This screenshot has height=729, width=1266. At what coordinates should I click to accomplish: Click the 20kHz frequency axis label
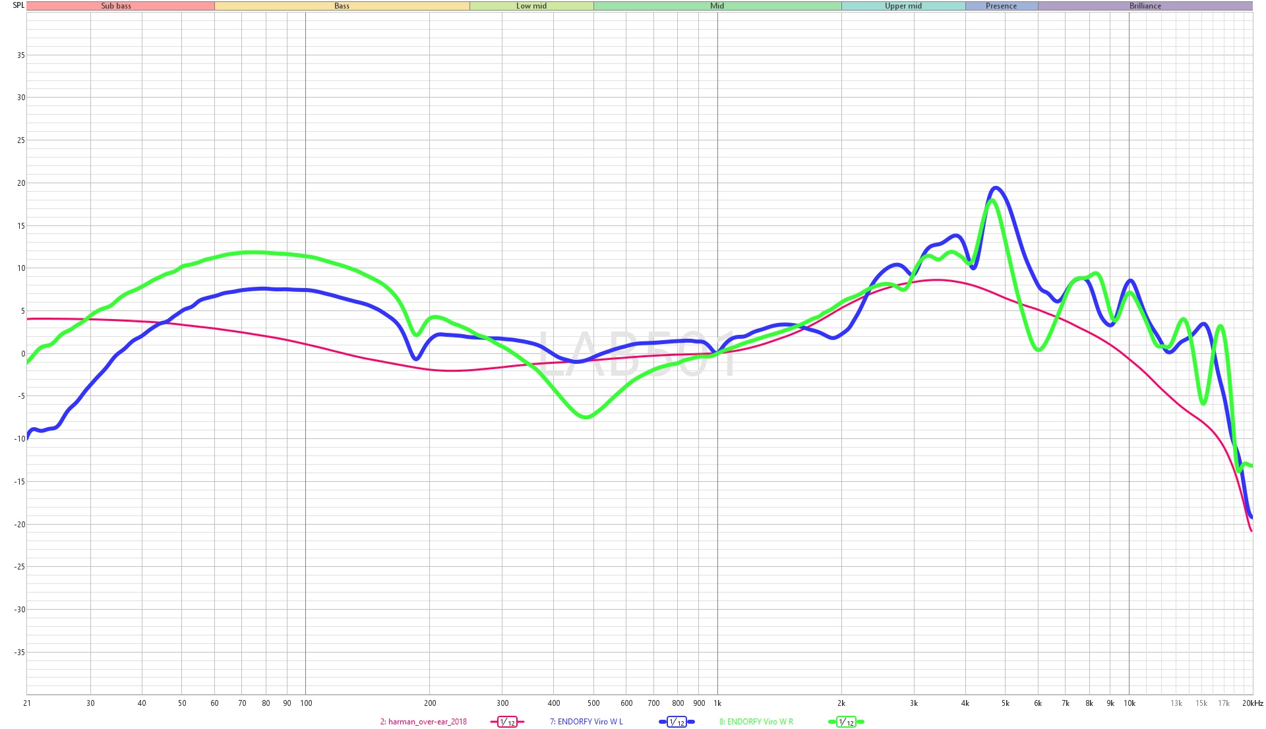tap(1252, 703)
